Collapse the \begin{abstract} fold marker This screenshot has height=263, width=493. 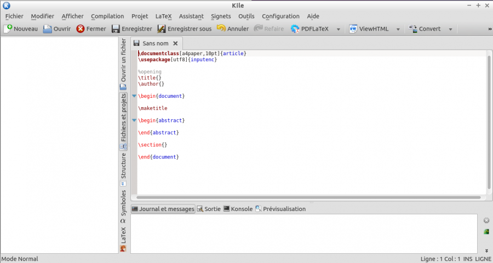click(134, 120)
